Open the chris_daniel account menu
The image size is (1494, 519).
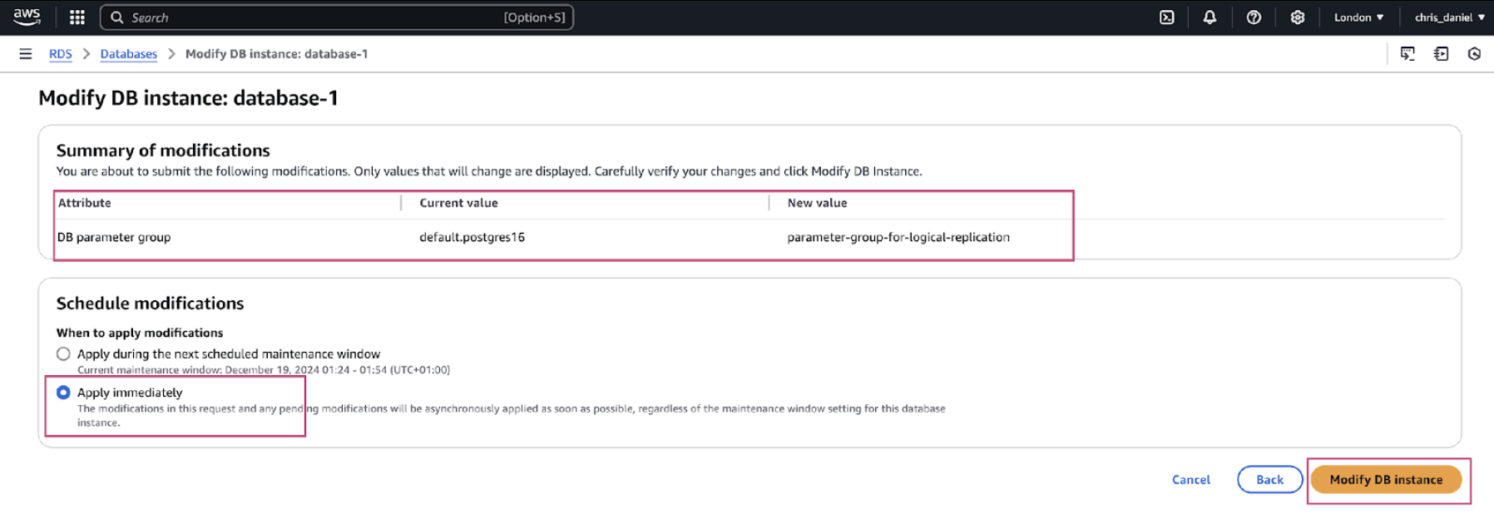(1449, 17)
